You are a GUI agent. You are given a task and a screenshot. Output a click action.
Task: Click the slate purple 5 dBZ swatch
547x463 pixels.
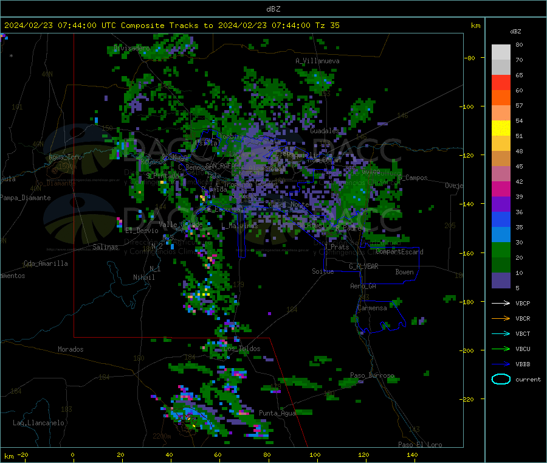click(501, 280)
